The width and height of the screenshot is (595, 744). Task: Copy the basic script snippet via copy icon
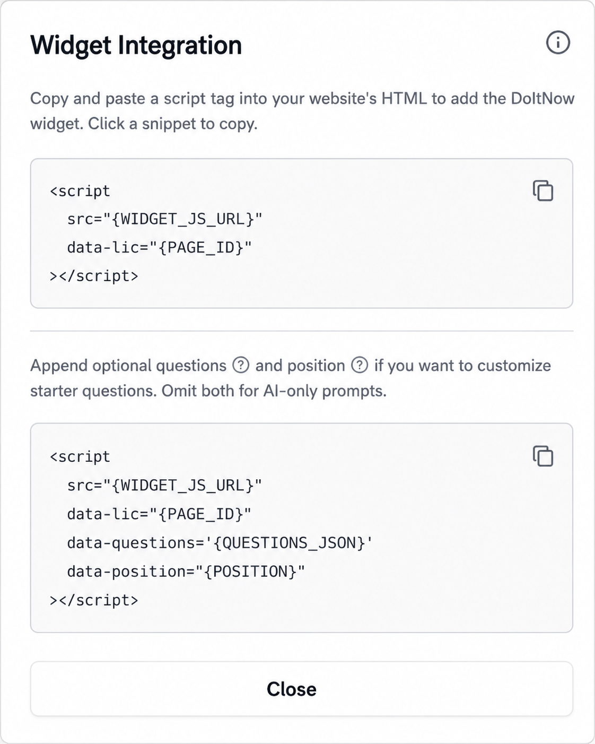[x=543, y=191]
